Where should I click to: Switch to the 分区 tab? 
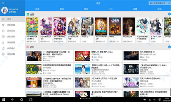111,9
